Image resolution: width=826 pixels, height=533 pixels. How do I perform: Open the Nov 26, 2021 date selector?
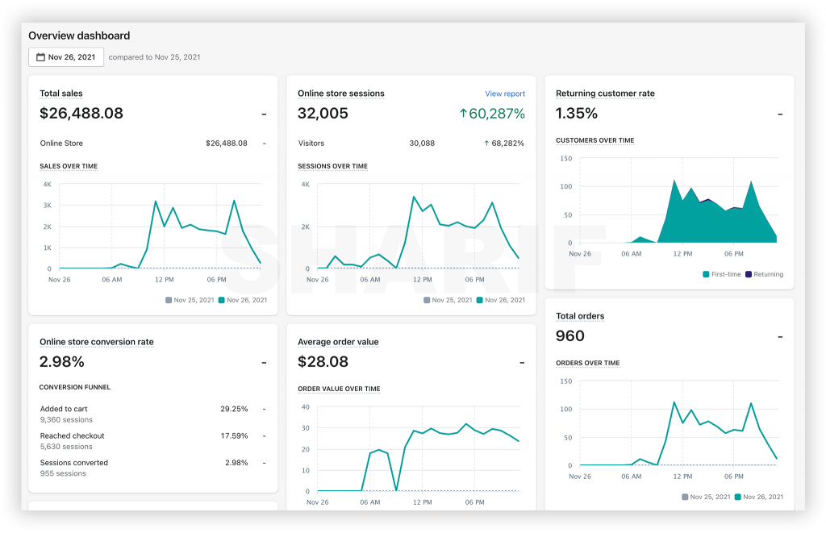click(x=66, y=57)
